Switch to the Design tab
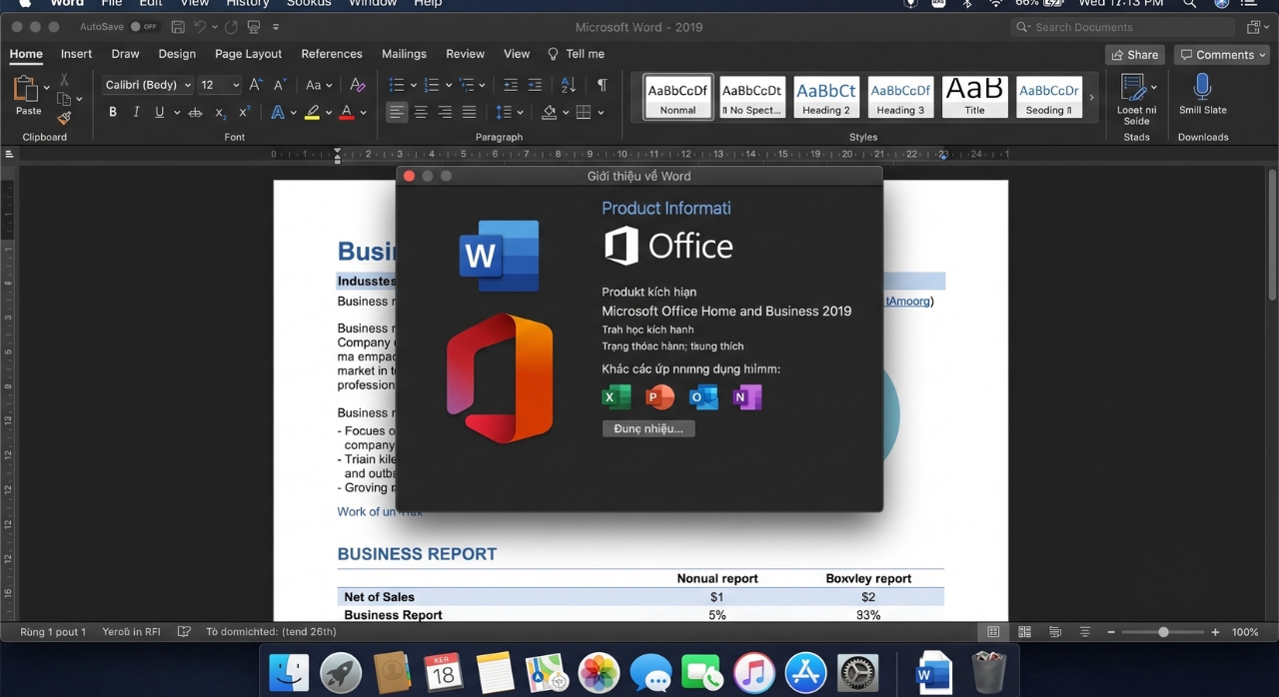Image resolution: width=1279 pixels, height=697 pixels. [177, 54]
